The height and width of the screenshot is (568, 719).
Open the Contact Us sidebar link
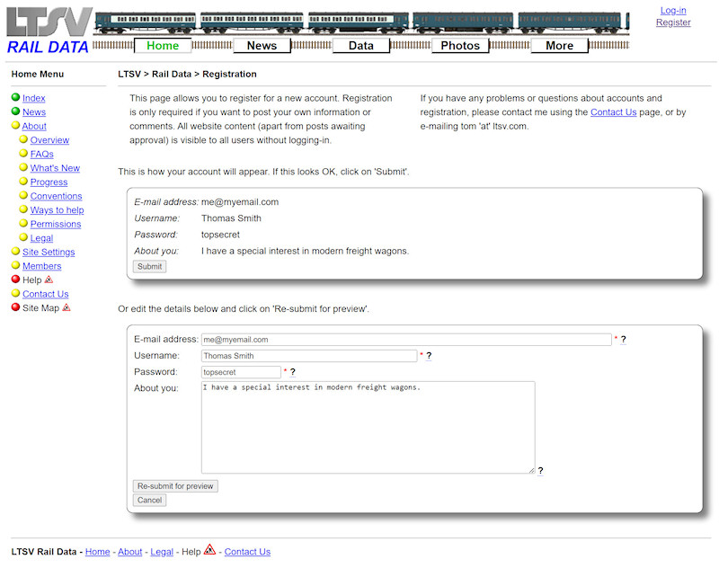tap(45, 293)
